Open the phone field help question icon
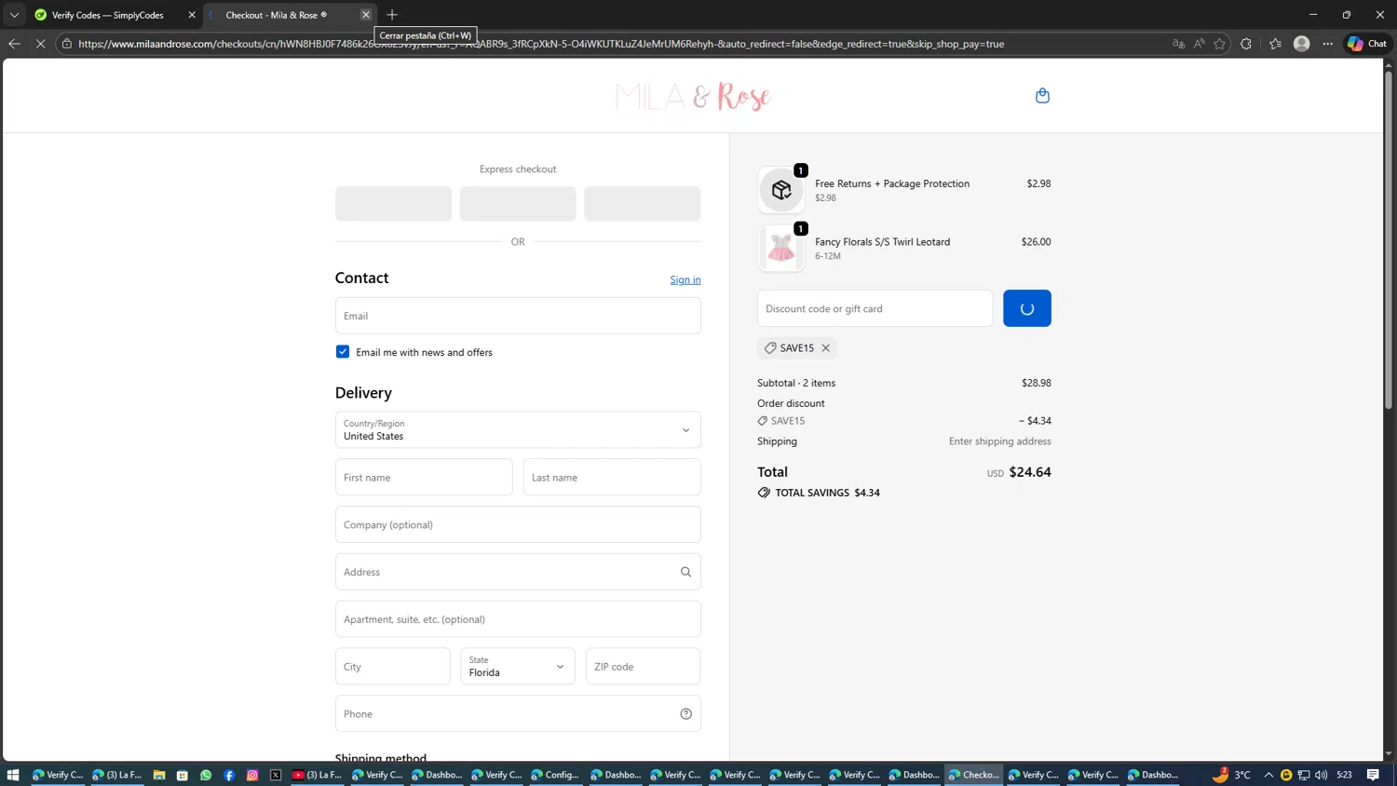Screen dimensions: 1397x786 685,713
